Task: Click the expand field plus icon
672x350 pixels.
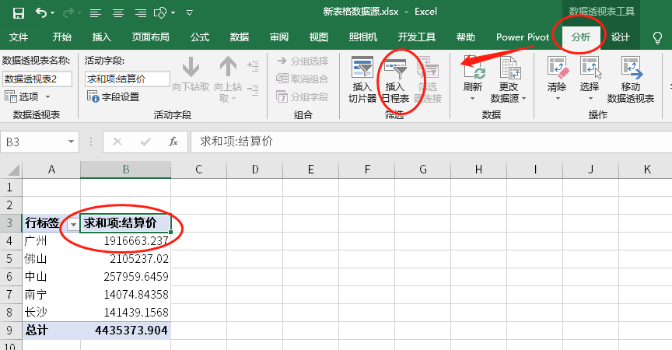Action: pos(253,65)
